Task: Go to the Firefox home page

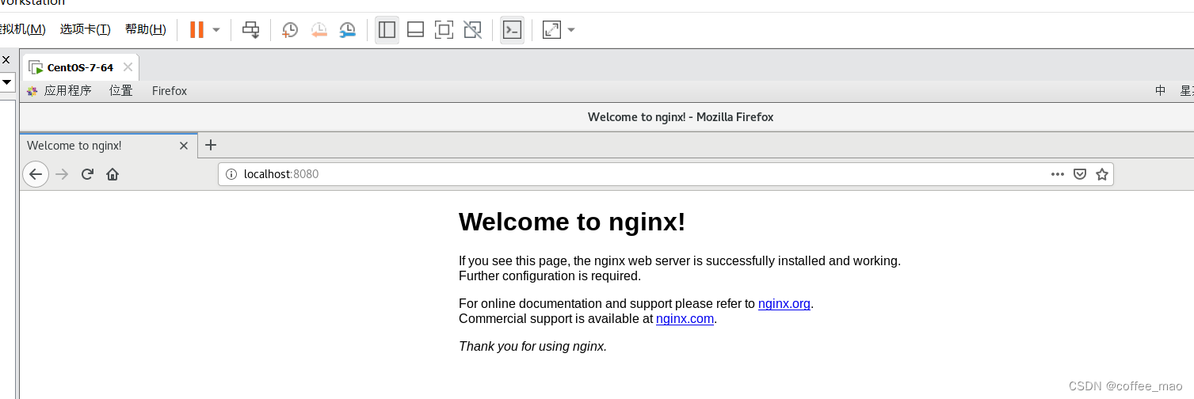Action: click(113, 174)
